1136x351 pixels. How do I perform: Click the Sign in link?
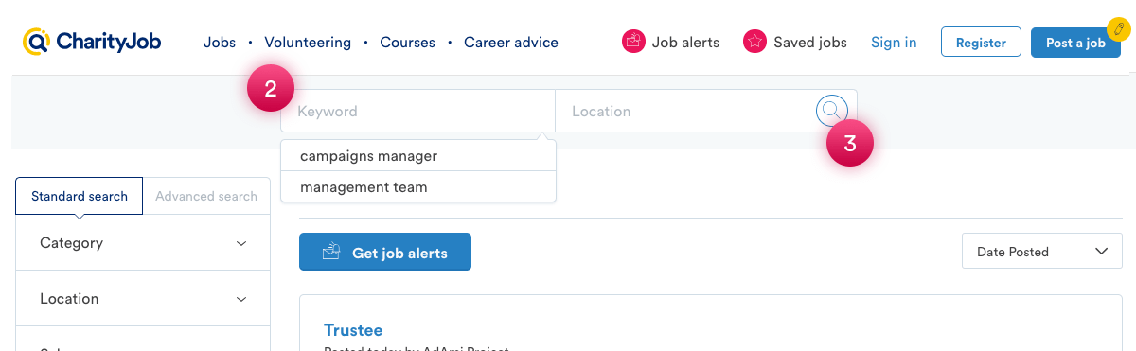point(894,43)
